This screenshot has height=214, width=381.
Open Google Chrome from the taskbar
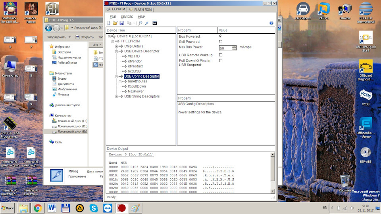pyautogui.click(x=37, y=208)
